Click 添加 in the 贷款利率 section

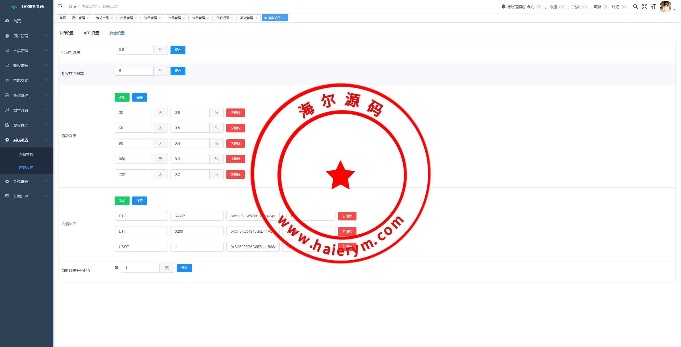pyautogui.click(x=122, y=97)
